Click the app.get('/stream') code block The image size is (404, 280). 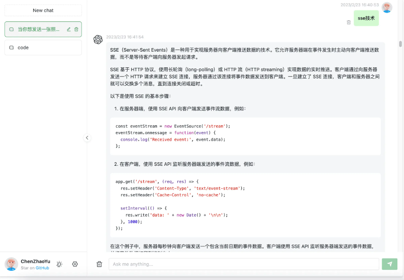coord(245,205)
